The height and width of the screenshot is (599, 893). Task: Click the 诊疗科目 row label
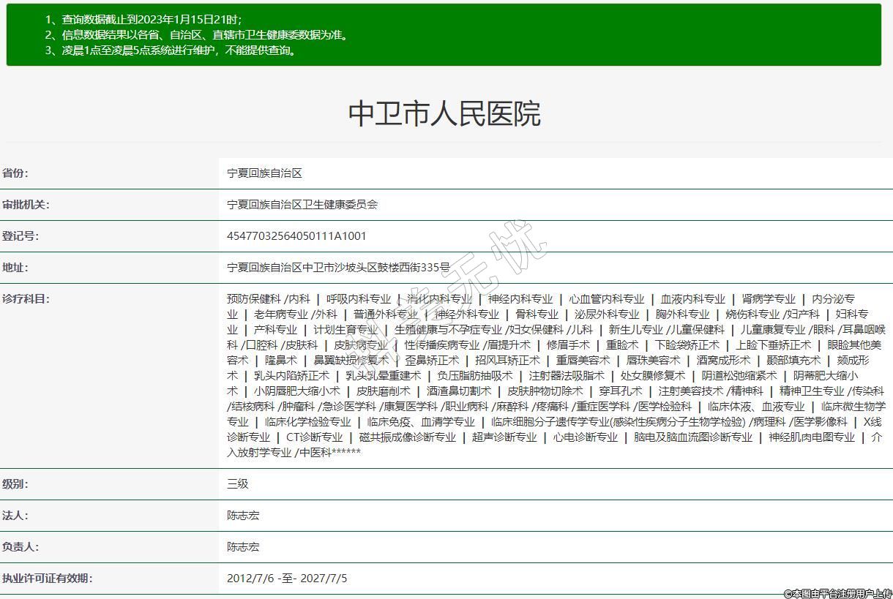[26, 298]
